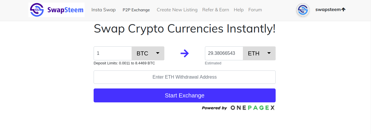371x134 pixels.
Task: Visit the Refer & Earn page
Action: click(216, 10)
